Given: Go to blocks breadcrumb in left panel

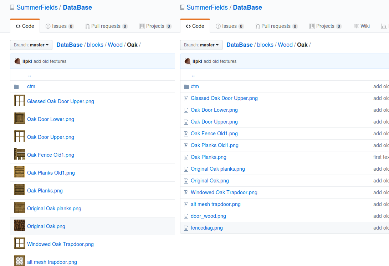Looking at the screenshot, I should (95, 45).
